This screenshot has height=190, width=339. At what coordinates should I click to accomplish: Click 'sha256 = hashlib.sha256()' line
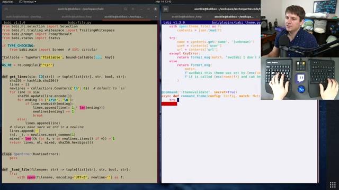[x=34, y=81]
